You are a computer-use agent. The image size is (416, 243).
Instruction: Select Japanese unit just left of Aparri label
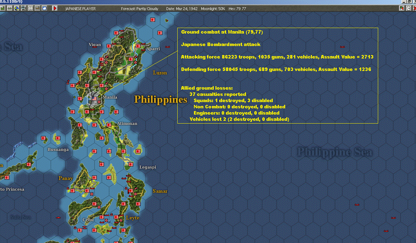tap(138, 46)
